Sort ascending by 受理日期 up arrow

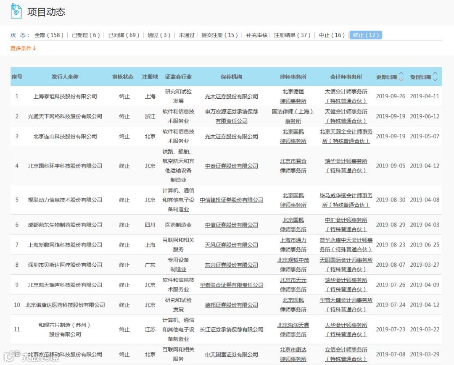(435, 74)
